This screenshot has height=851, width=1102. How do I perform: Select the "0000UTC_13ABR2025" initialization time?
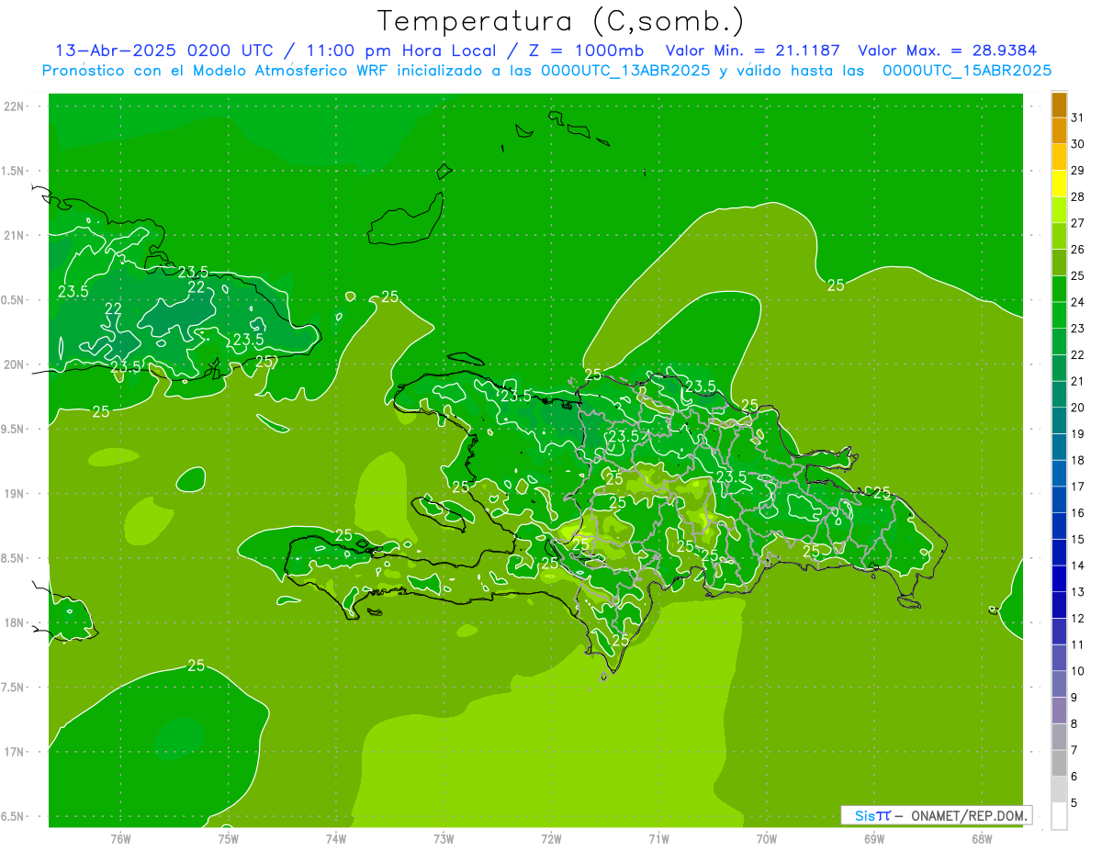[626, 71]
